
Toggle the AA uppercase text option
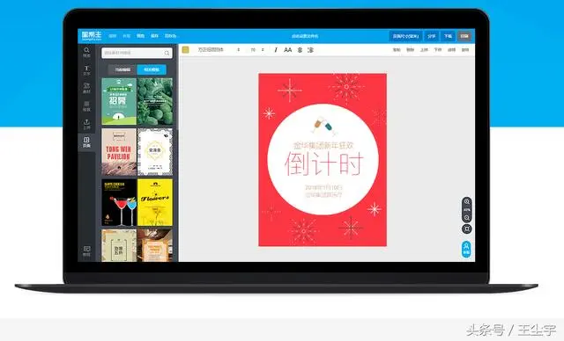pos(288,50)
